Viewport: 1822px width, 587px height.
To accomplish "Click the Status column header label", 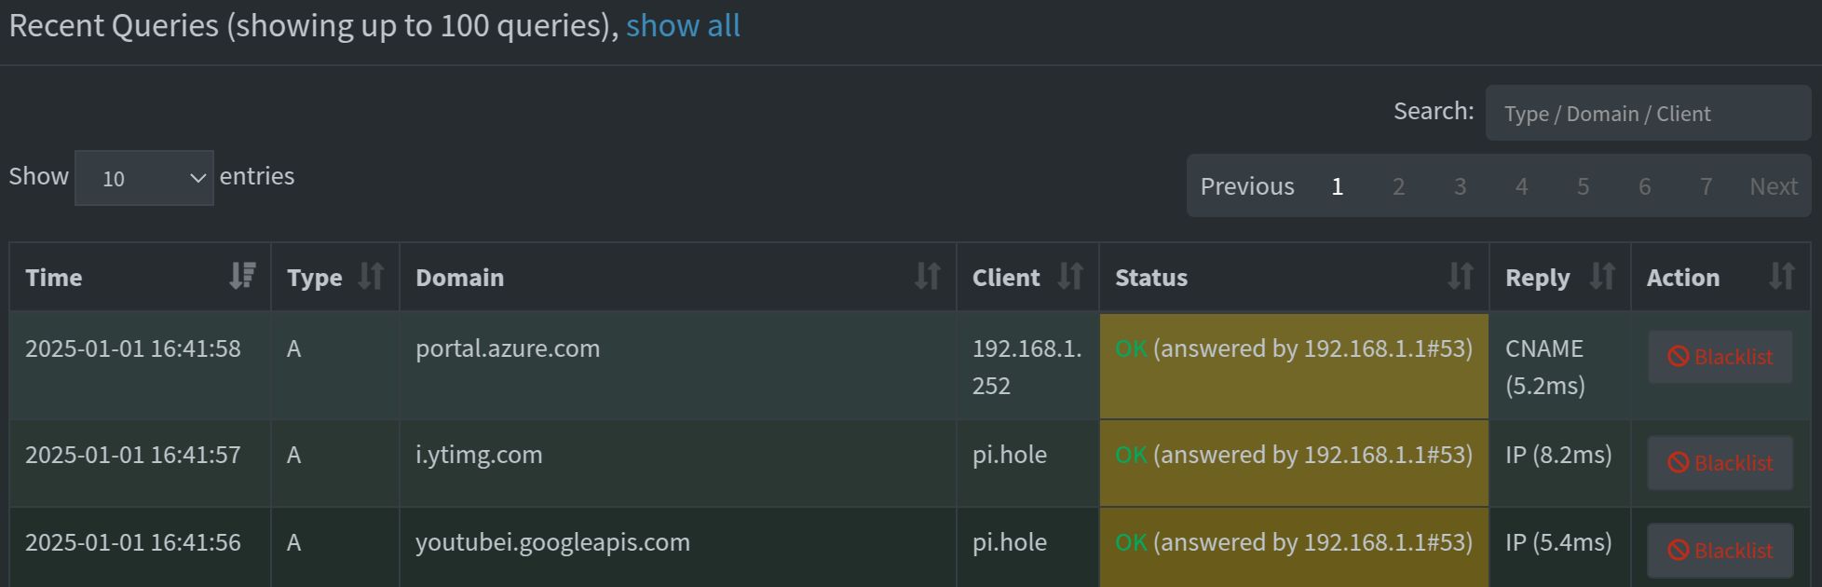I will [x=1151, y=278].
